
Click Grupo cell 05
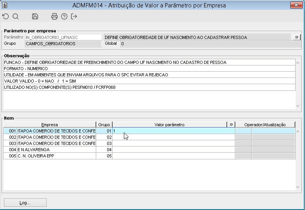(104, 156)
